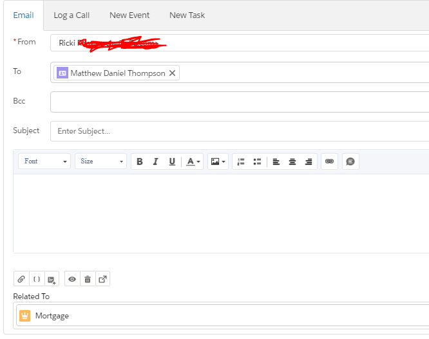Align text left
The height and width of the screenshot is (339, 429).
[x=276, y=161]
